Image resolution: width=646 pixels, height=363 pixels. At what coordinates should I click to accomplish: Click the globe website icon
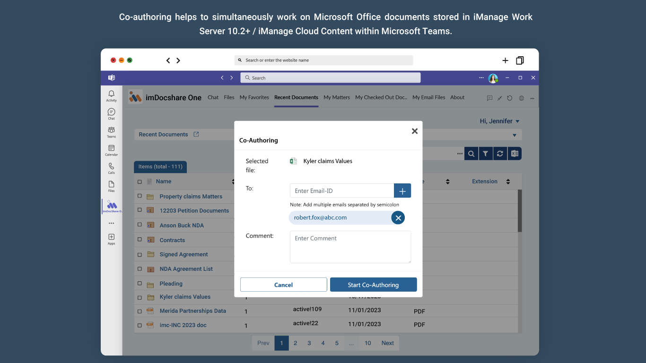[x=522, y=98]
